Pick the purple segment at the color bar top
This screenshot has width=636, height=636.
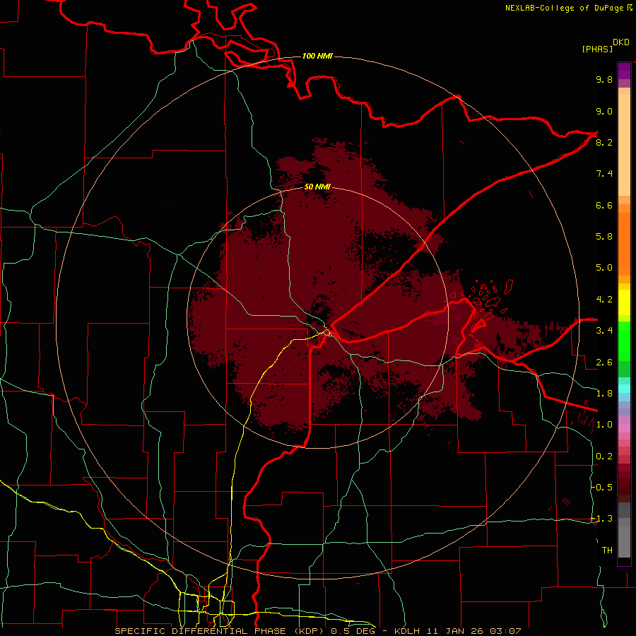[x=624, y=71]
